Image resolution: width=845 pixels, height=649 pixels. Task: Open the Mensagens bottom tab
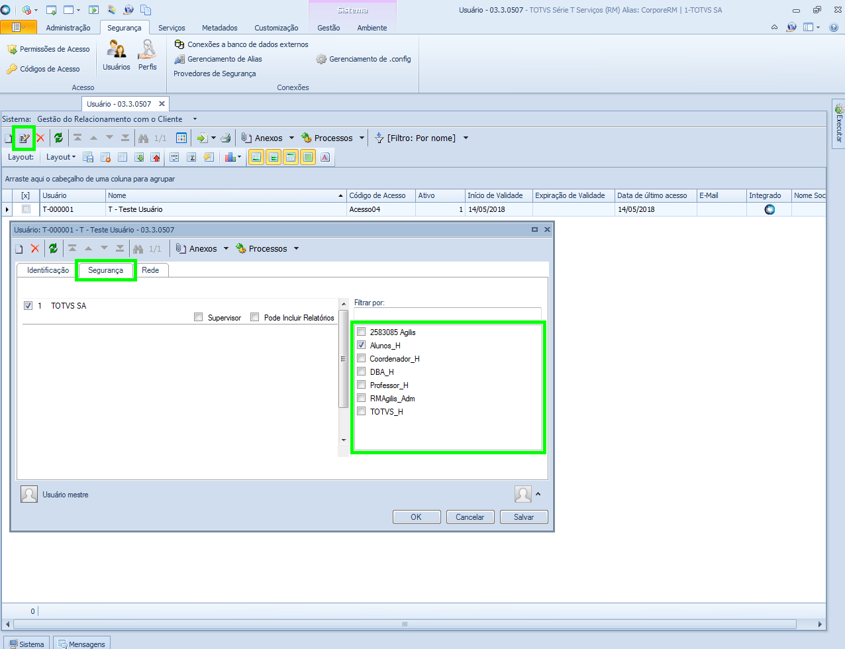tap(81, 644)
